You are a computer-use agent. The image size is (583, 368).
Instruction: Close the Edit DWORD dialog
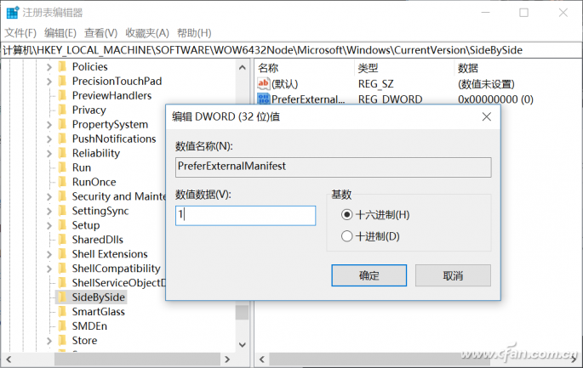pyautogui.click(x=486, y=117)
